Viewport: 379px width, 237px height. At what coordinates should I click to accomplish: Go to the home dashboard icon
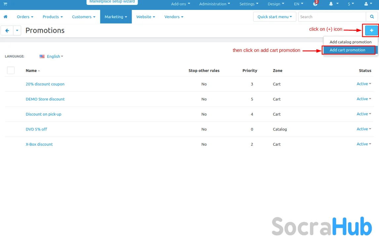pyautogui.click(x=5, y=17)
